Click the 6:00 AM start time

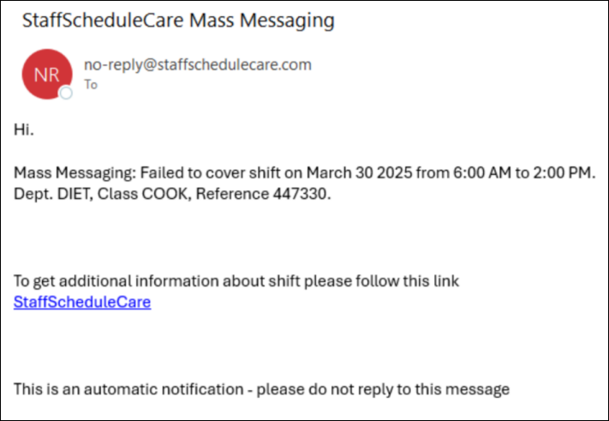[482, 172]
